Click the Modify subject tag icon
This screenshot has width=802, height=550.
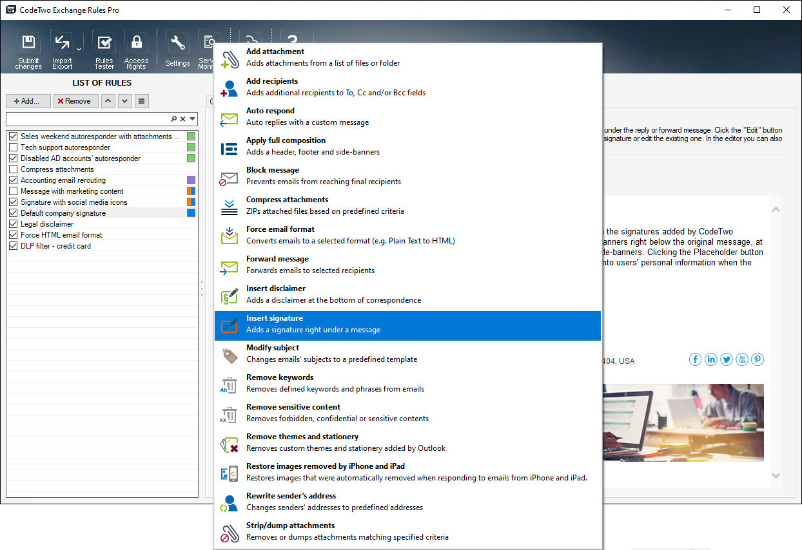(230, 355)
